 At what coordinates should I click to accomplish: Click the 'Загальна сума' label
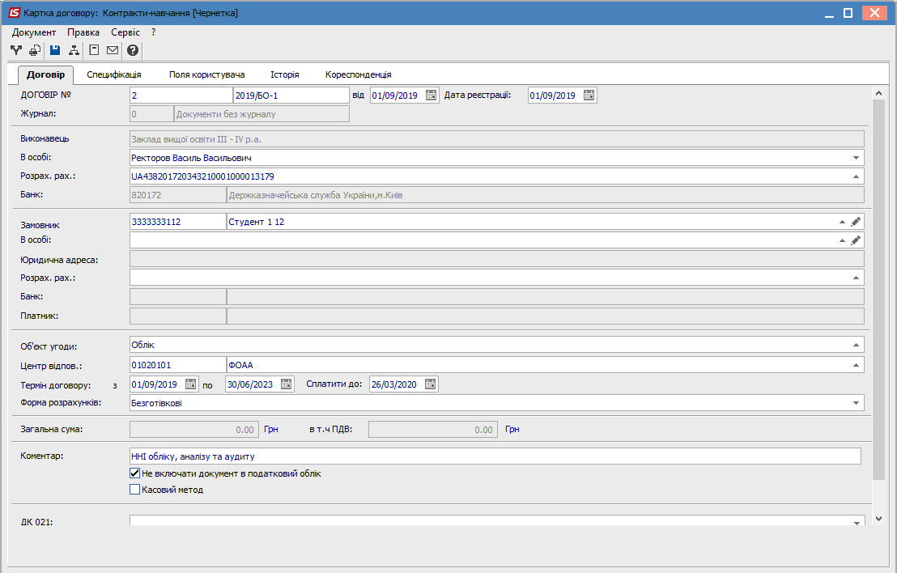52,430
